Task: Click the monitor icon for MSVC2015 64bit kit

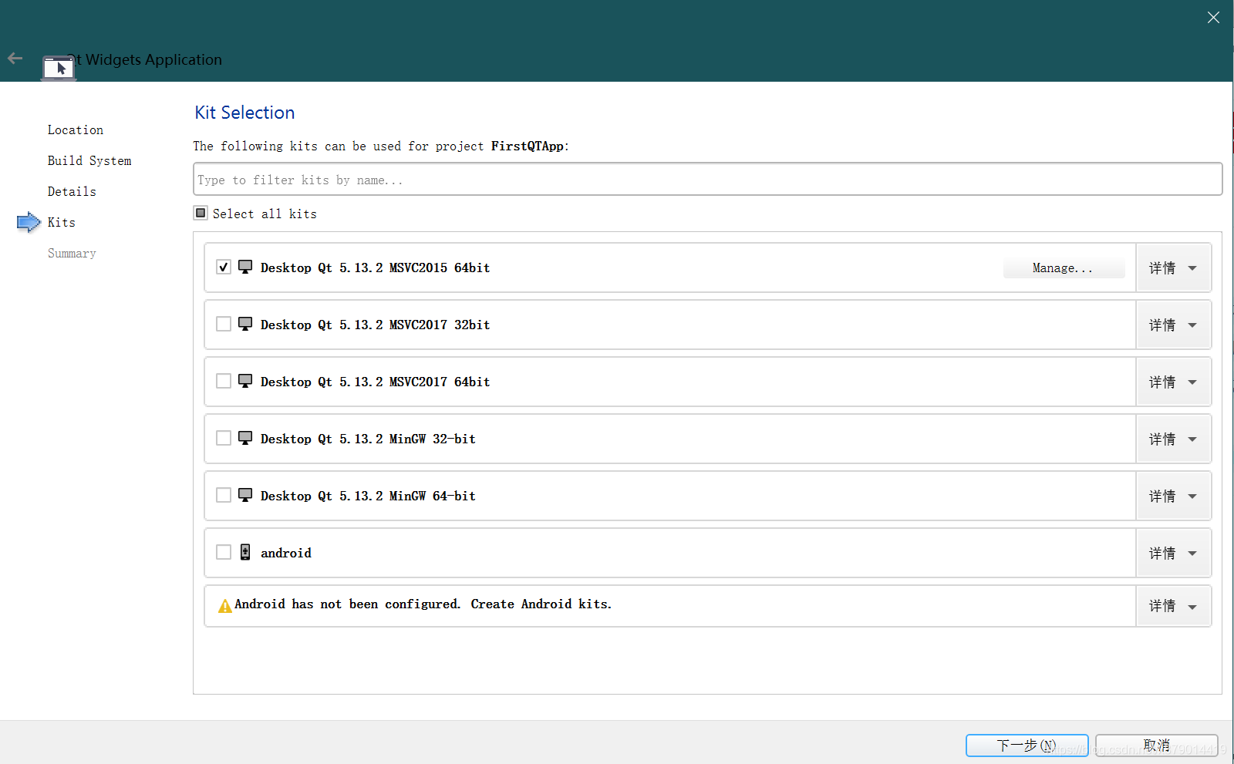Action: click(x=245, y=267)
